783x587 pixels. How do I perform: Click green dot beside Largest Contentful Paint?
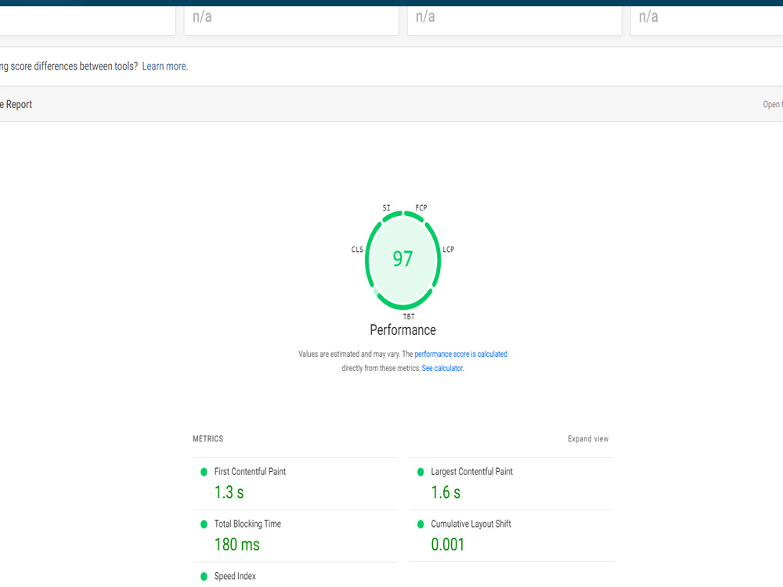point(420,472)
